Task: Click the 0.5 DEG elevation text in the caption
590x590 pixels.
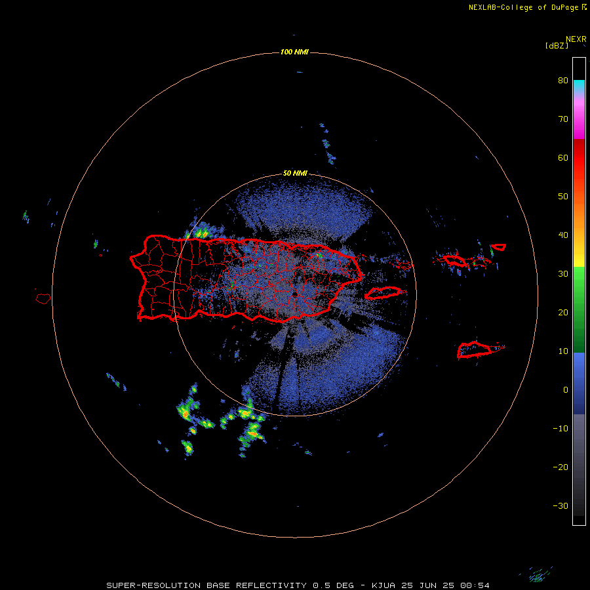Action: (334, 585)
